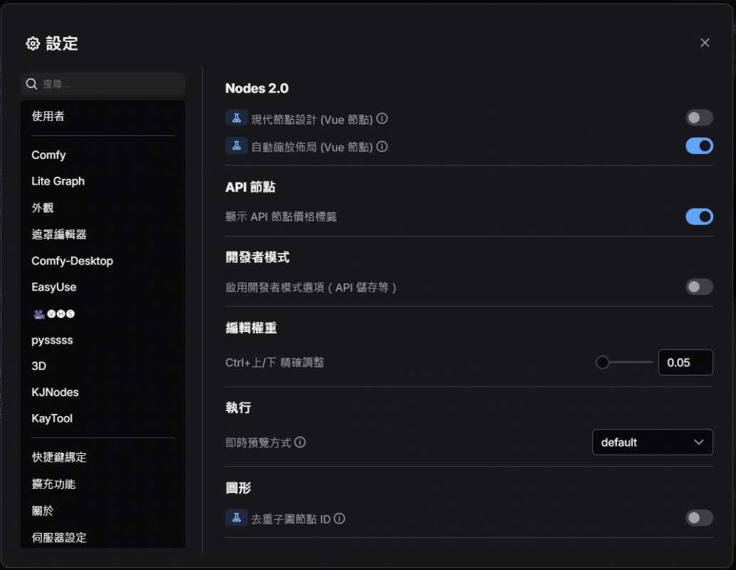Go to the 伺服器設定 section
Screen dimensions: 736x570
tap(59, 537)
